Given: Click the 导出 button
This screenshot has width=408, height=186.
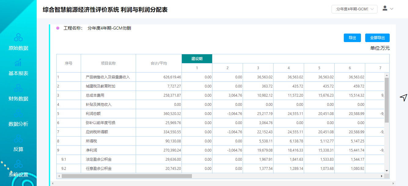Looking at the screenshot, I should point(352,38).
